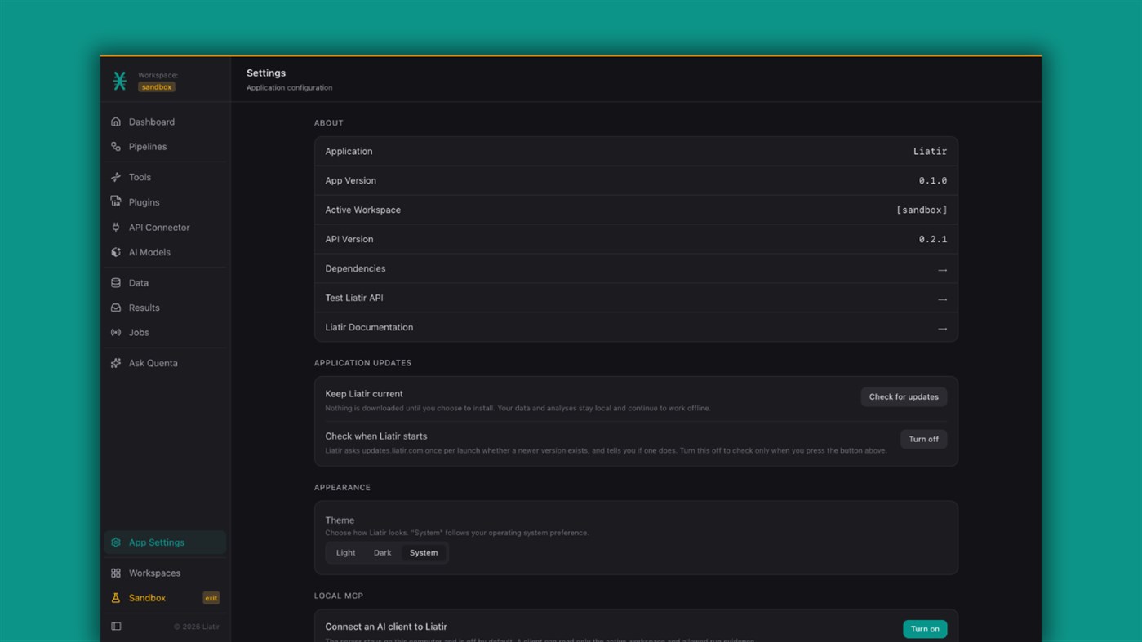The width and height of the screenshot is (1142, 642).
Task: Click the sandbox workspace badge in header
Action: [x=156, y=87]
